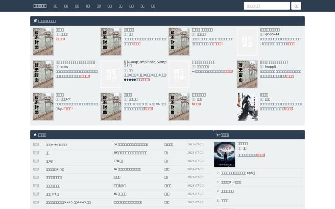Image resolution: width=335 pixels, height=209 pixels.
Task: Open the chapter link starting with '178.'
Action: [118, 161]
